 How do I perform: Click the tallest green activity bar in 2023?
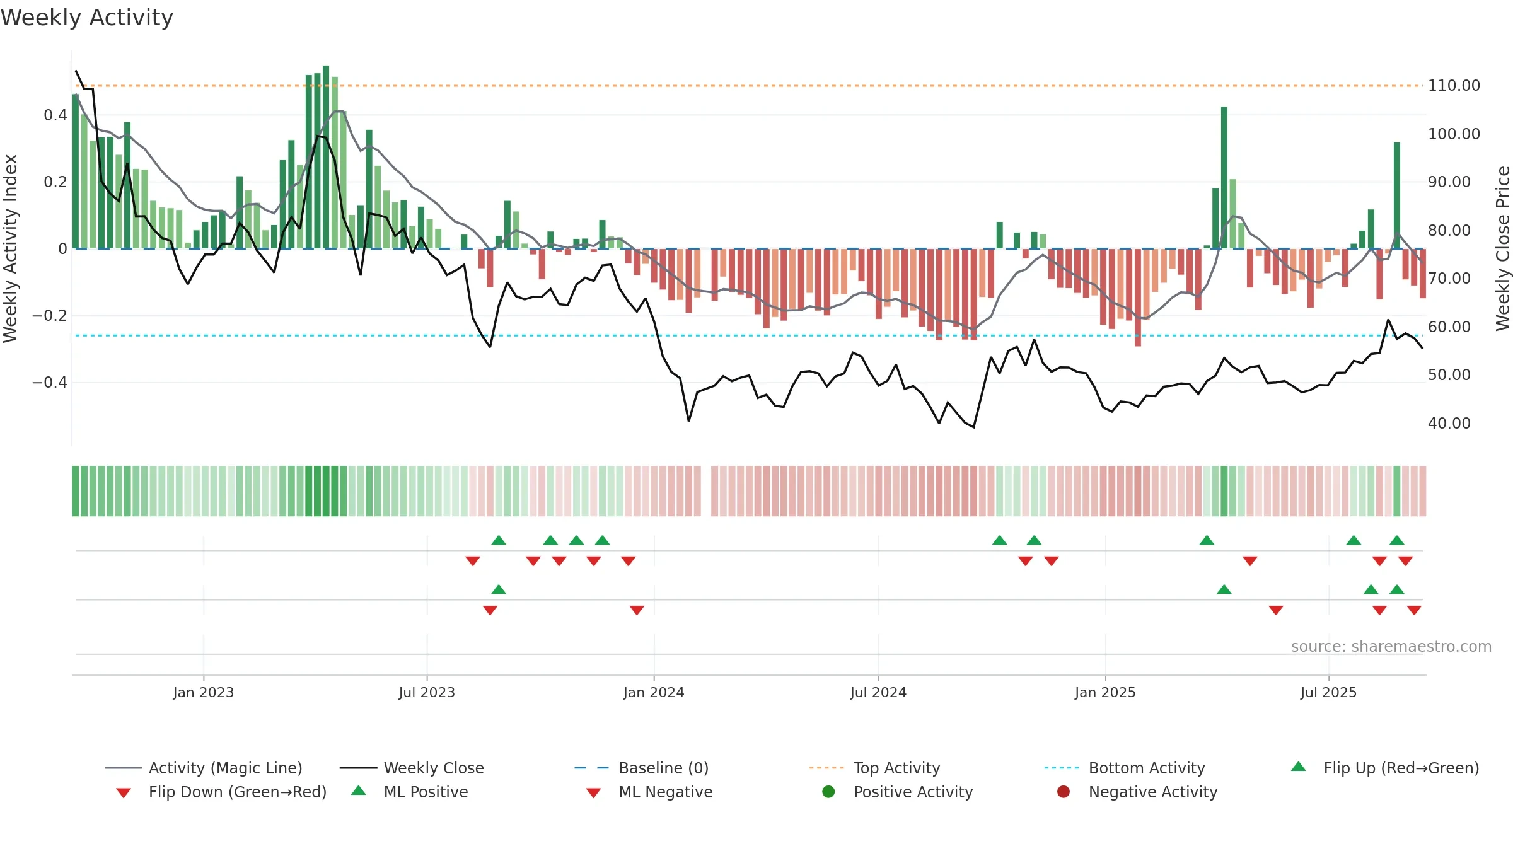tap(326, 157)
